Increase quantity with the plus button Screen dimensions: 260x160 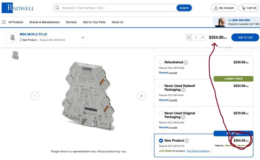tap(203, 37)
